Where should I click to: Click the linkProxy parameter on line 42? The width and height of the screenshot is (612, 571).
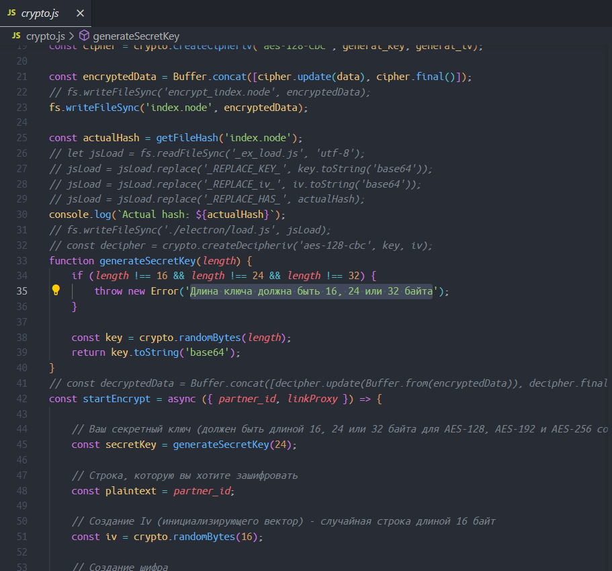click(312, 399)
